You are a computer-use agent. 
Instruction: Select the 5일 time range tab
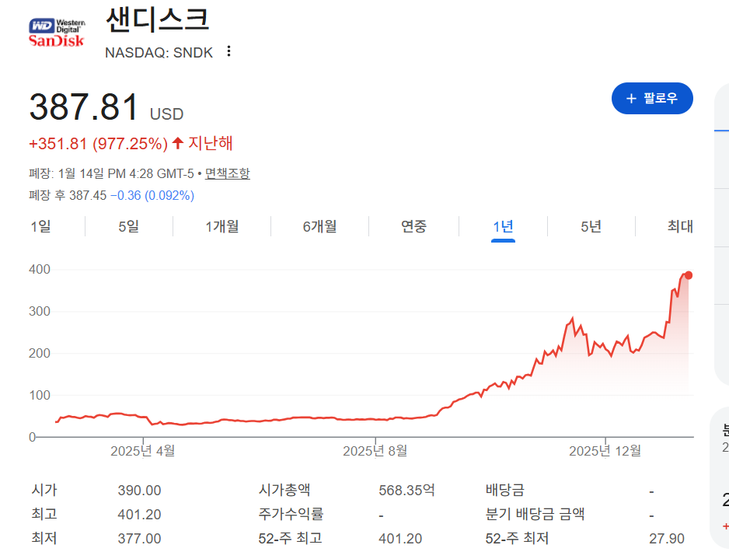pyautogui.click(x=128, y=226)
